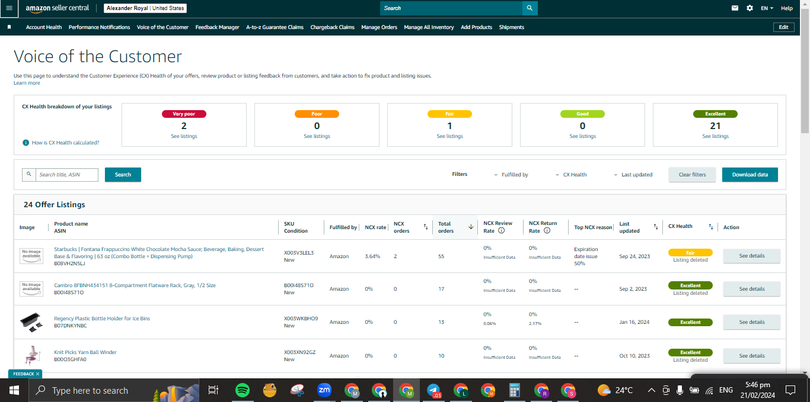
Task: Open the EN language dropdown
Action: click(767, 8)
